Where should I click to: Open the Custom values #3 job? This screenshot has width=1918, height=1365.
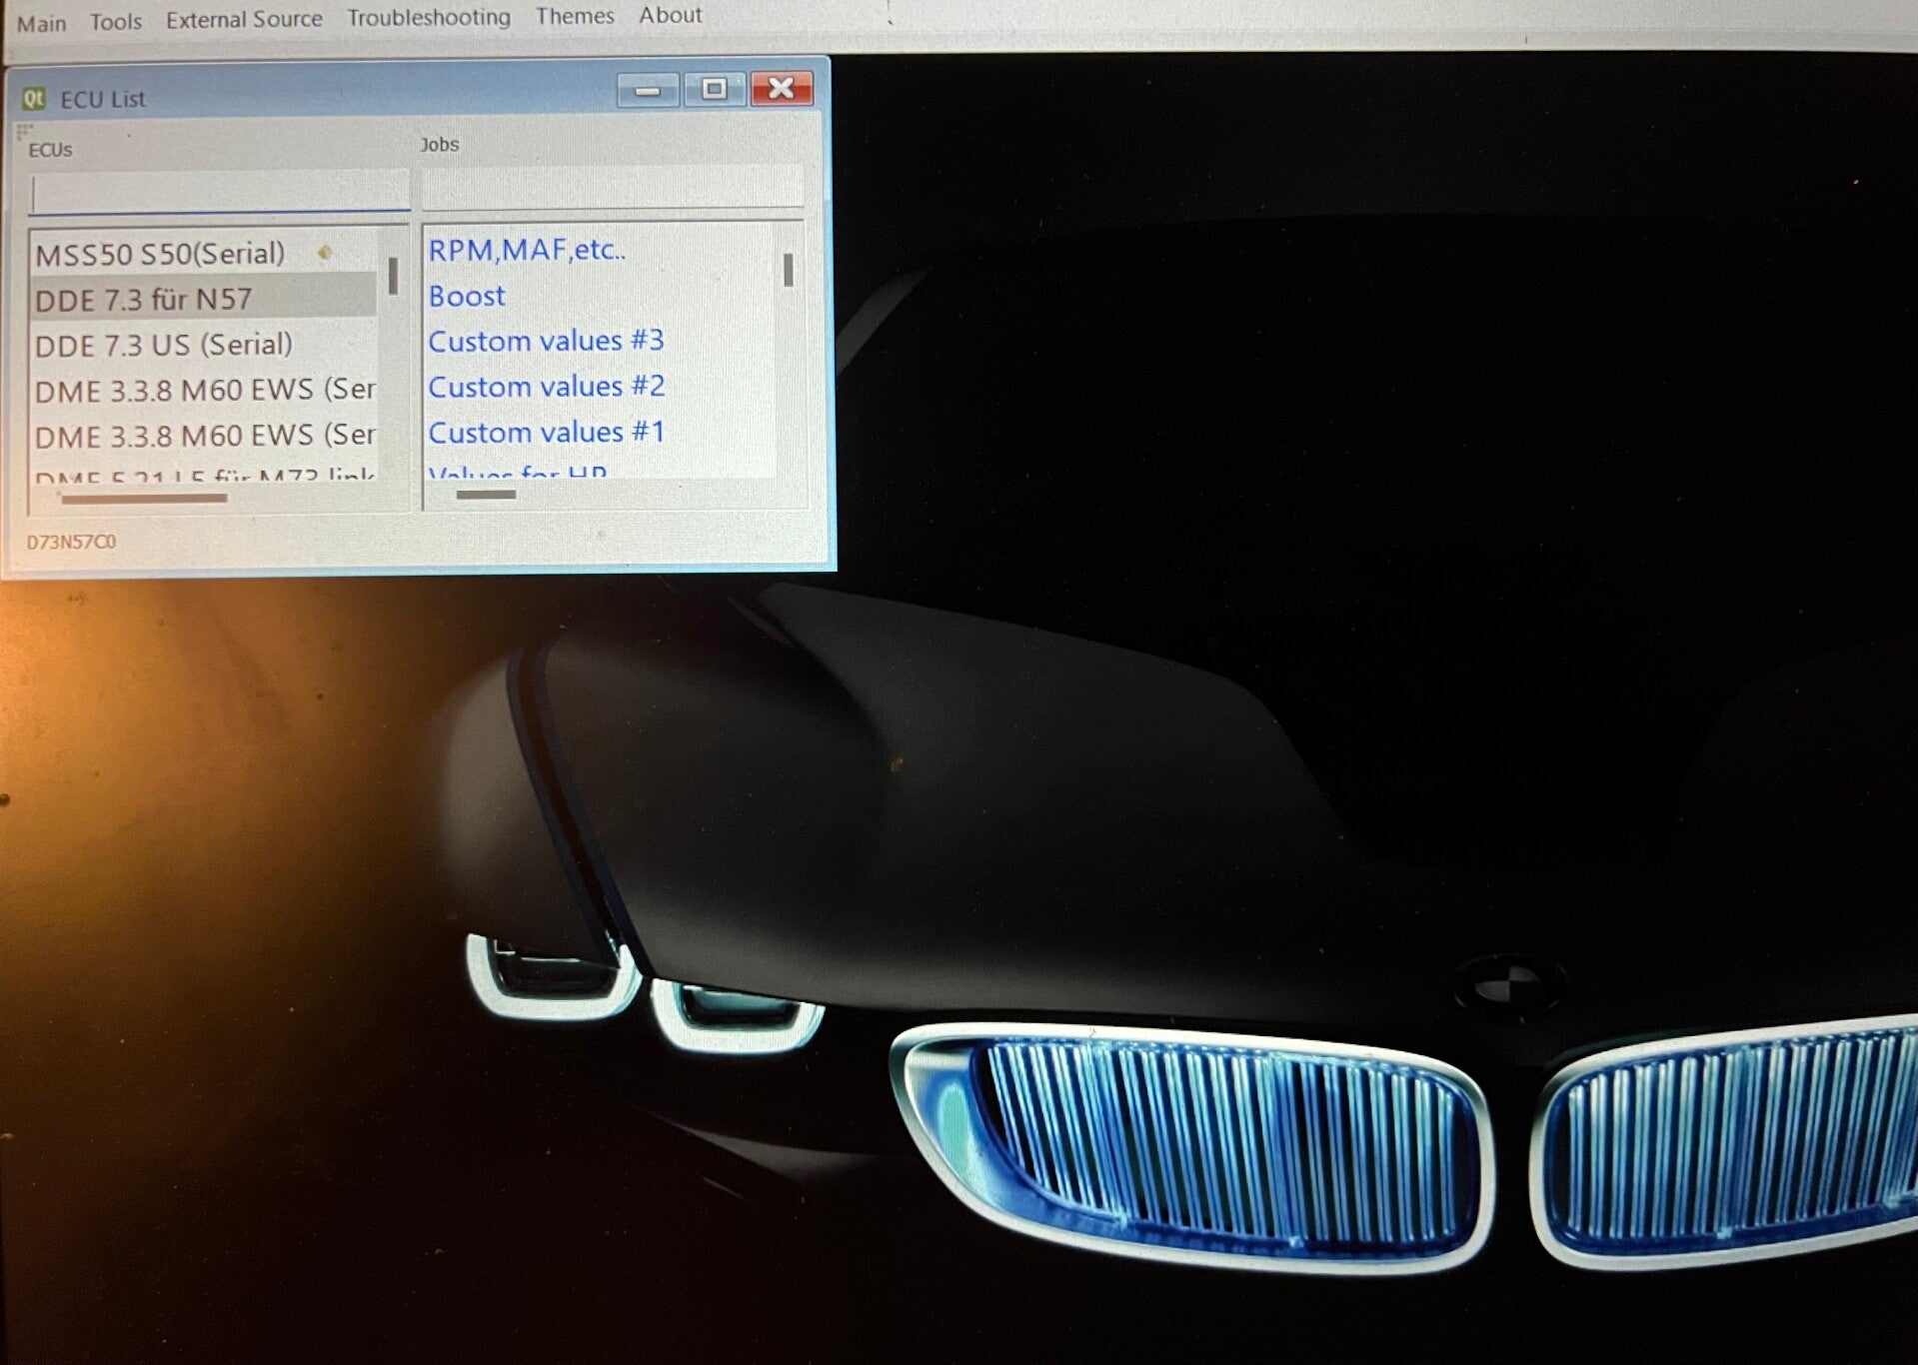[546, 340]
